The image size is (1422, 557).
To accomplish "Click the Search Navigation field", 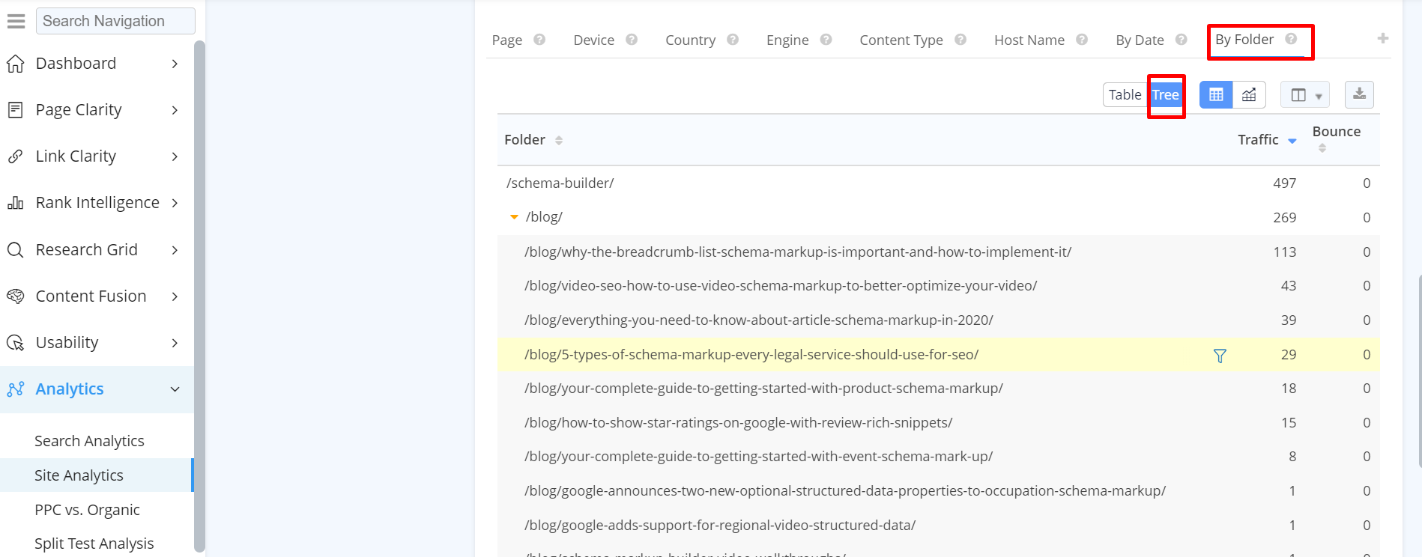I will tap(115, 21).
